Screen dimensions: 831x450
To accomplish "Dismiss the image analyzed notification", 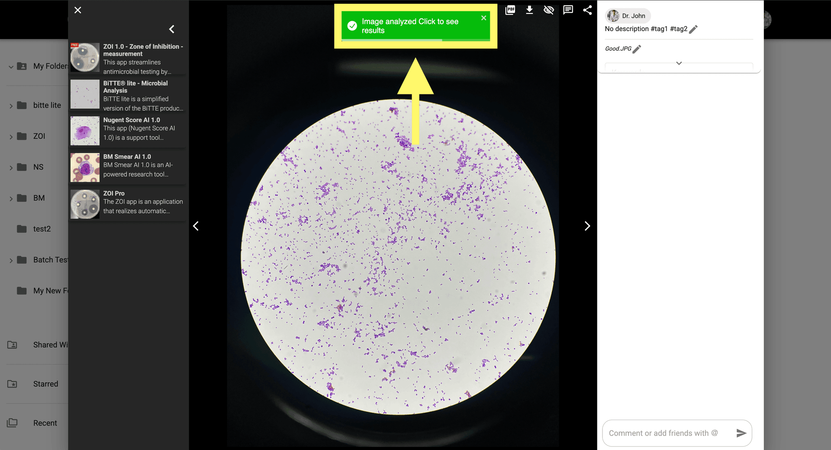I will [x=483, y=18].
